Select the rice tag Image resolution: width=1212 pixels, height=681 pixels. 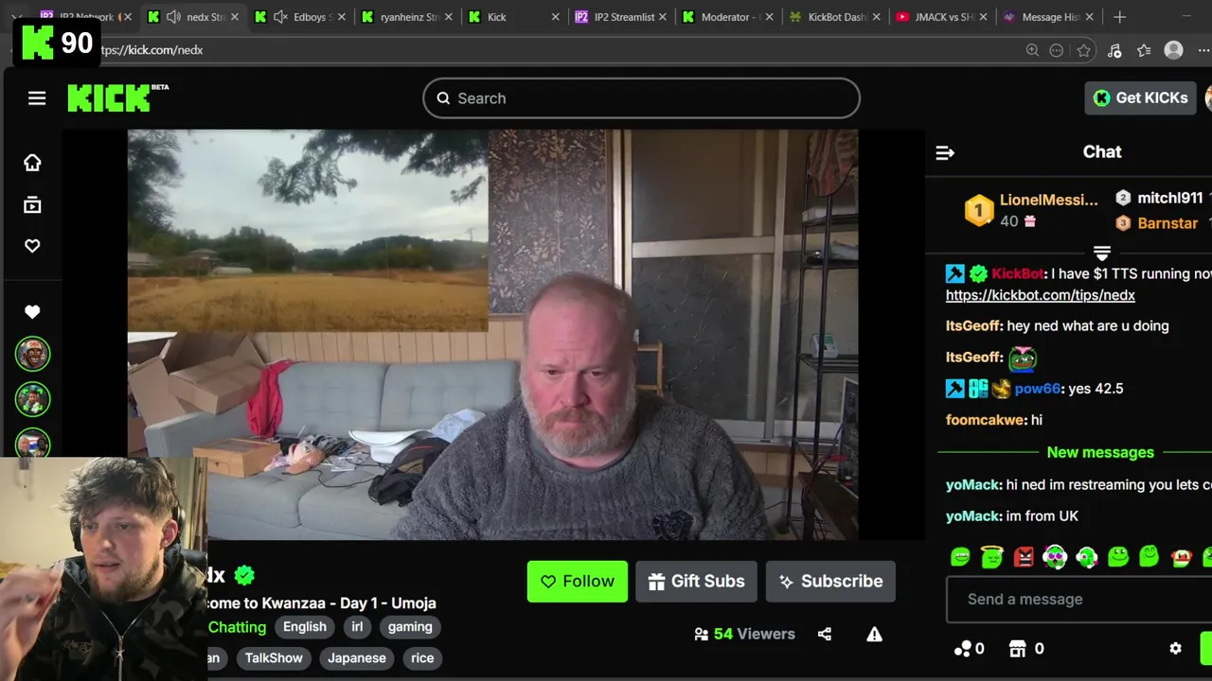tap(422, 658)
